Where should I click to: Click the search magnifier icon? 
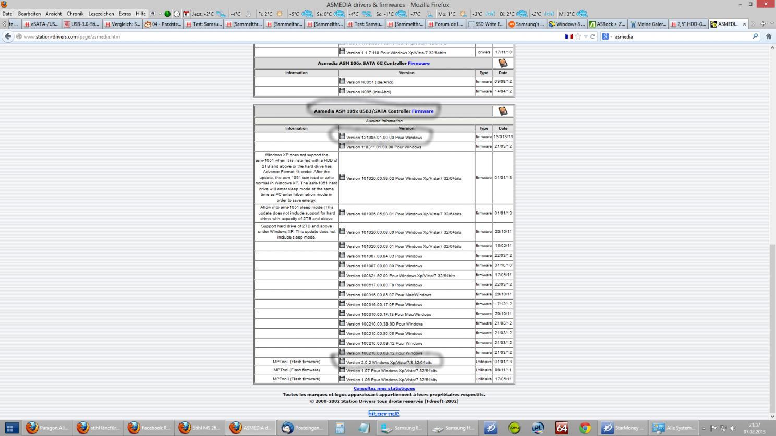coord(755,36)
